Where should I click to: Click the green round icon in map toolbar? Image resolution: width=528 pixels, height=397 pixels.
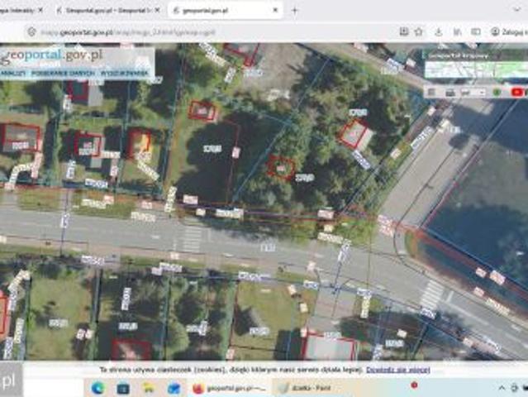[x=497, y=92]
